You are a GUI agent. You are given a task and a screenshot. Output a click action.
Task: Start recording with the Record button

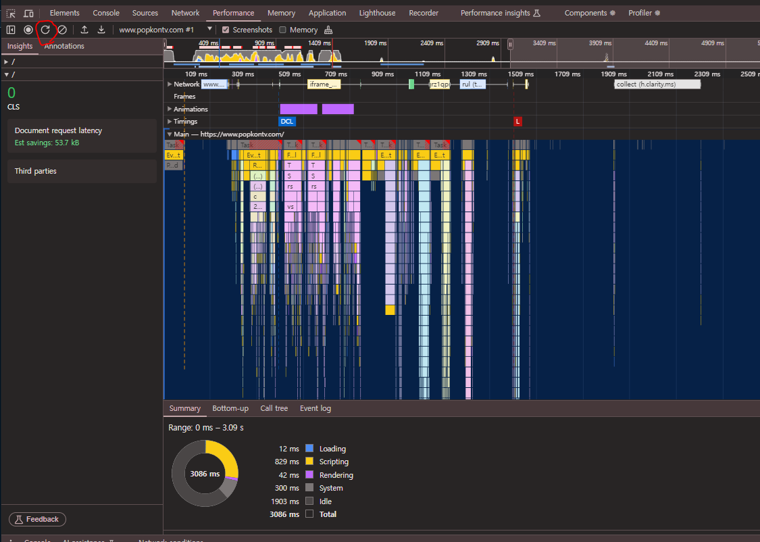click(28, 30)
